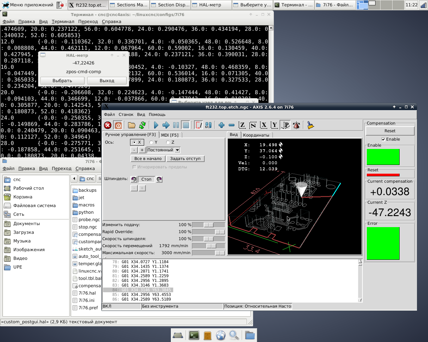Run the program with the play icon
The width and height of the screenshot is (428, 342).
point(156,125)
